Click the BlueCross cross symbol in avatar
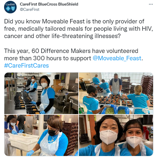156x158 pixels. [x=8, y=9]
